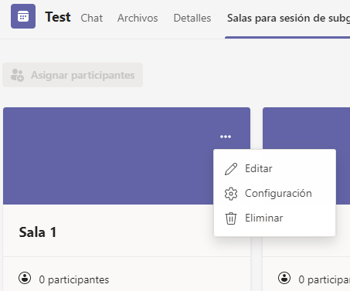Screen dimensions: 350x291
Task: Click the add-people icon on Asignar participantes
Action: 17,75
